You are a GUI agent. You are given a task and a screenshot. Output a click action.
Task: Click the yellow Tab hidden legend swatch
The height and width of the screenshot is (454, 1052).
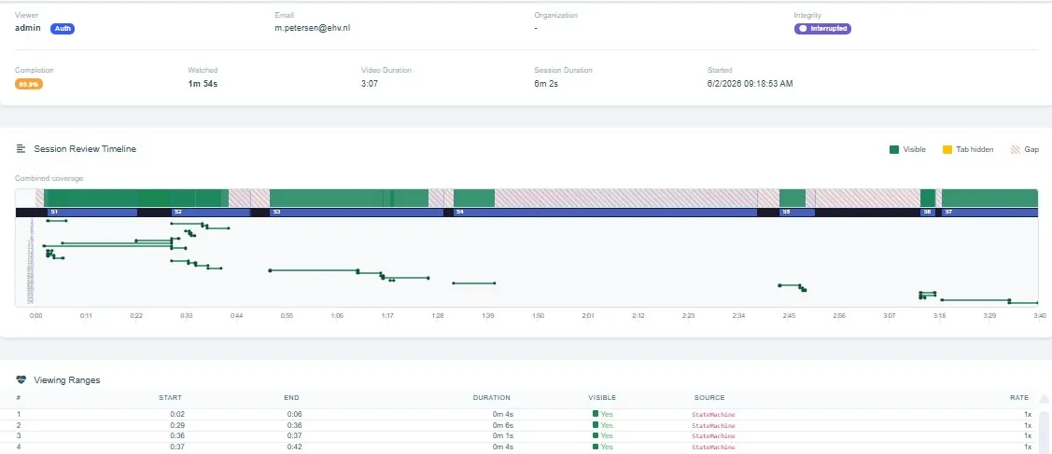(x=947, y=149)
